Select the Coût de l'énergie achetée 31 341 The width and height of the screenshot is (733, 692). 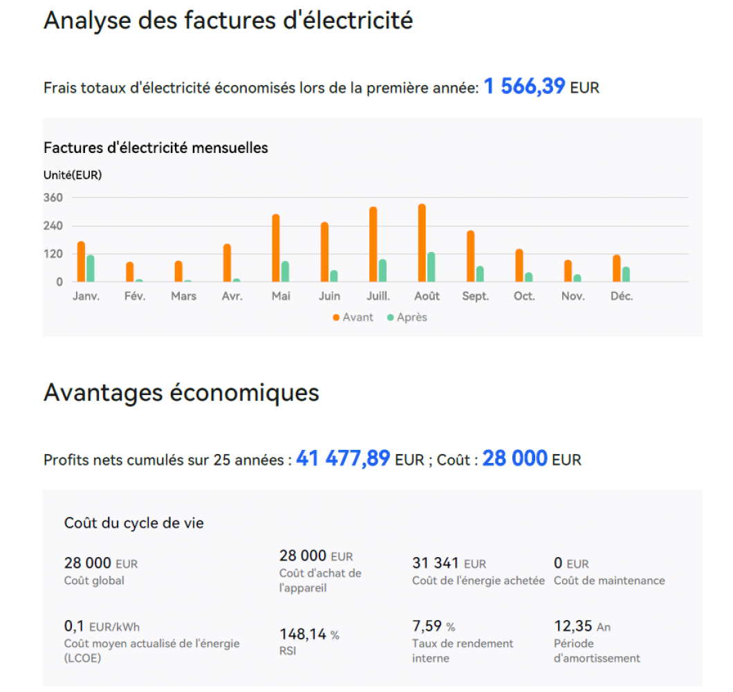pyautogui.click(x=449, y=563)
